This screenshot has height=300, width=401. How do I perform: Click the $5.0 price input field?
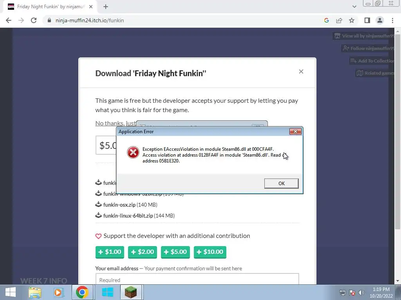coord(106,145)
